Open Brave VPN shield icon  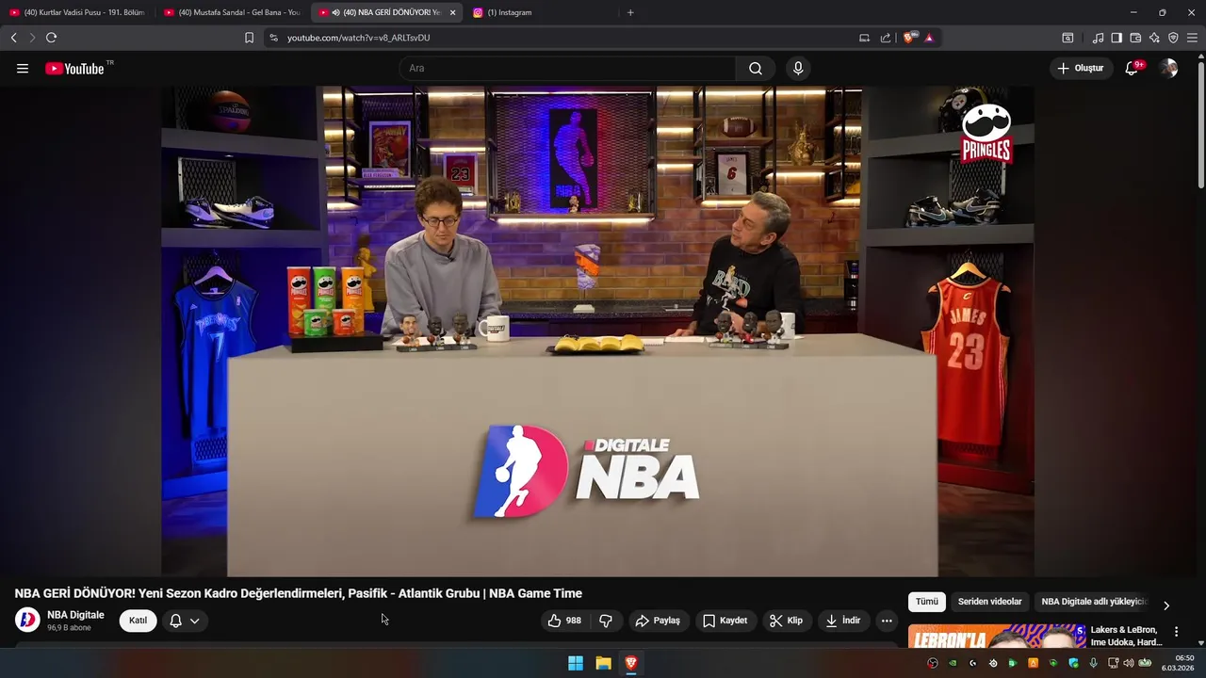click(x=1173, y=38)
